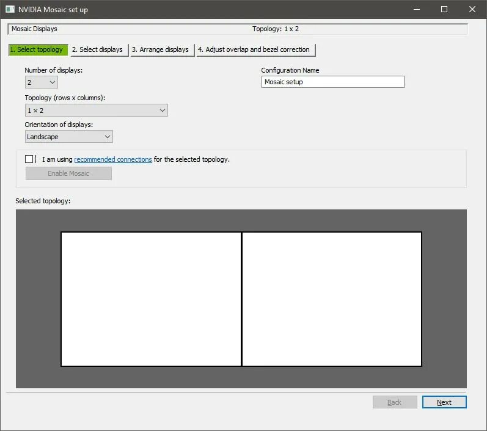Expand the Number of displays dropdown

42,82
